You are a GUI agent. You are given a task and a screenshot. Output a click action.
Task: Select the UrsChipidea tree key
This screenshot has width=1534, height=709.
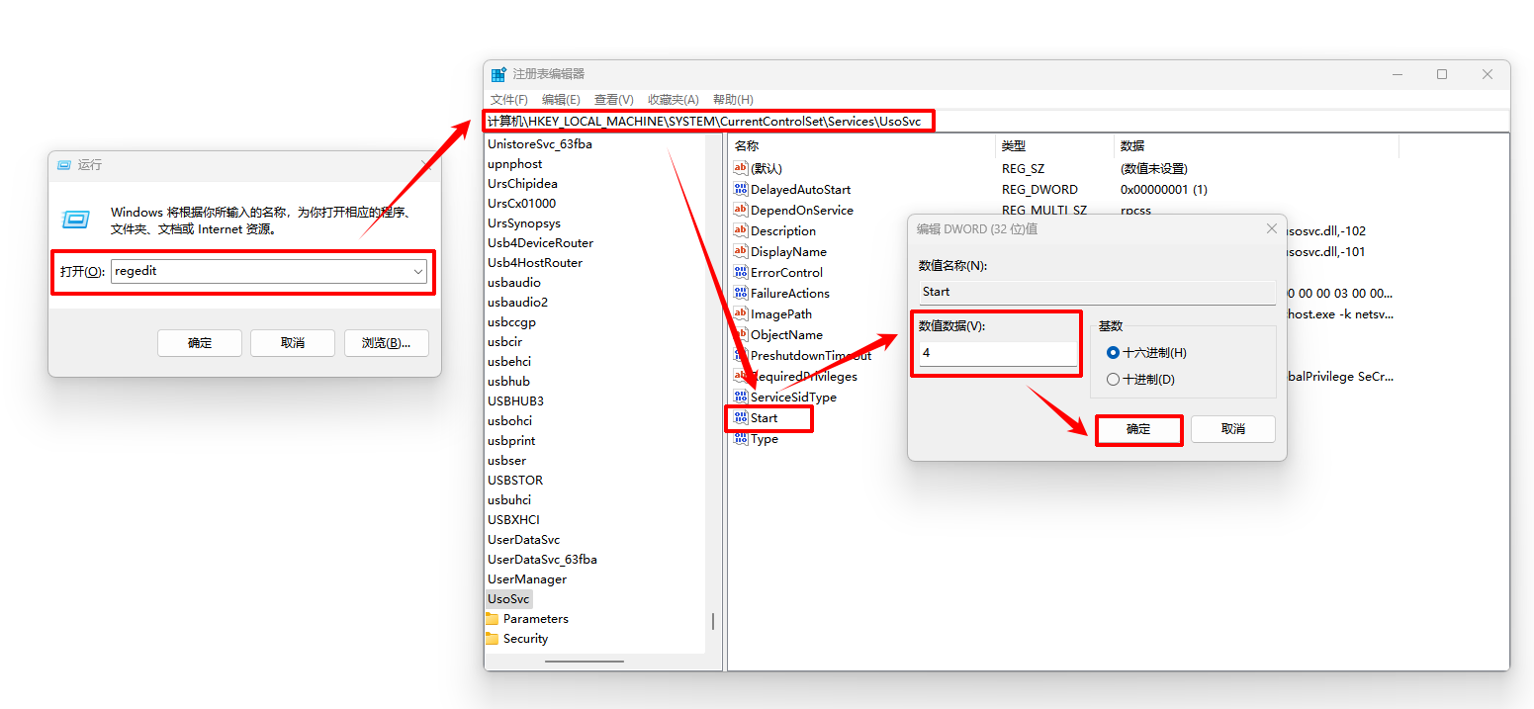tap(522, 183)
